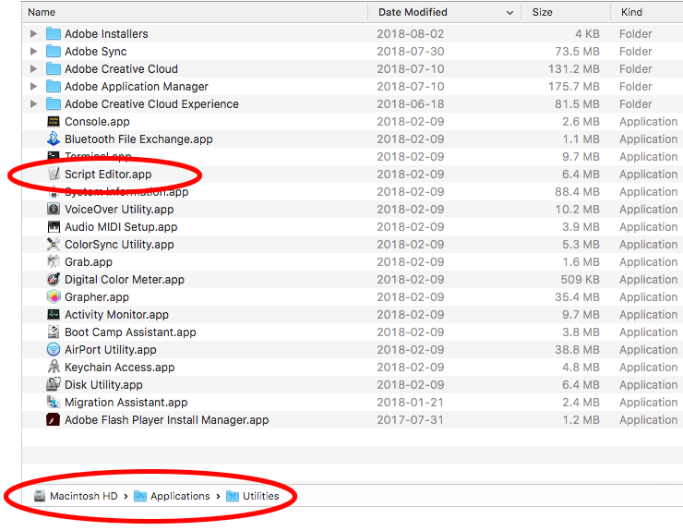The height and width of the screenshot is (531, 683).
Task: Click the Folder kind of Adobe Sync
Action: pos(636,52)
